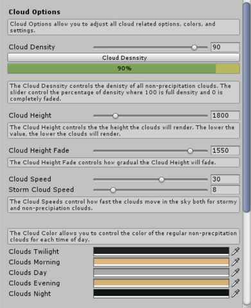251x308 pixels.
Task: Click eyedropper icon for Clouds Twilight
Action: [x=236, y=252]
